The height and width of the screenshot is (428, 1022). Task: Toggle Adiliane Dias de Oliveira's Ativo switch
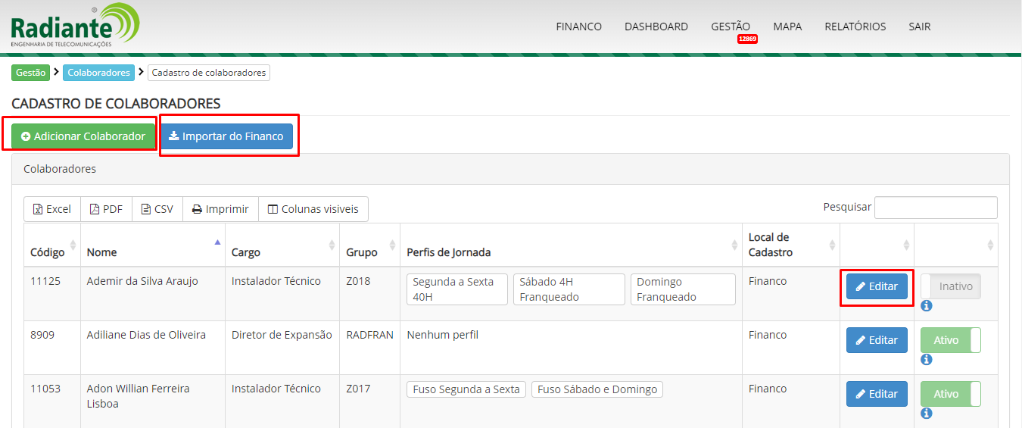point(951,341)
